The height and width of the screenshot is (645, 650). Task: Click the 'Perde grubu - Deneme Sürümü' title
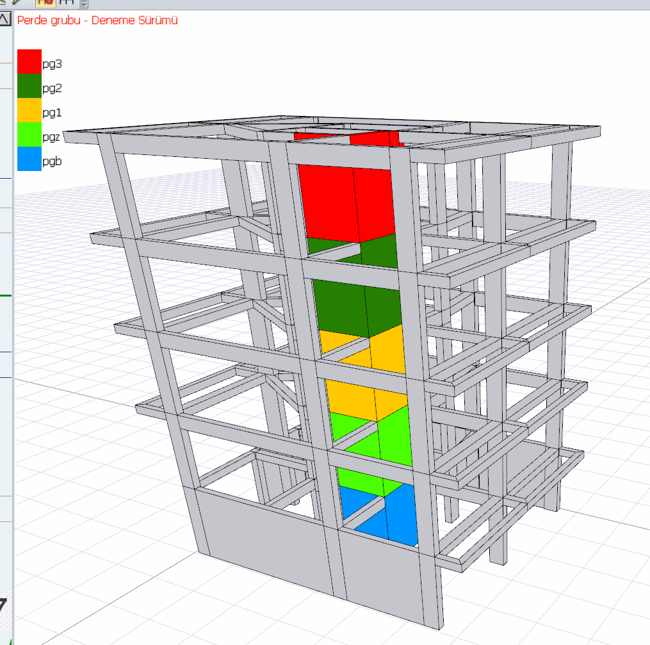pos(97,20)
